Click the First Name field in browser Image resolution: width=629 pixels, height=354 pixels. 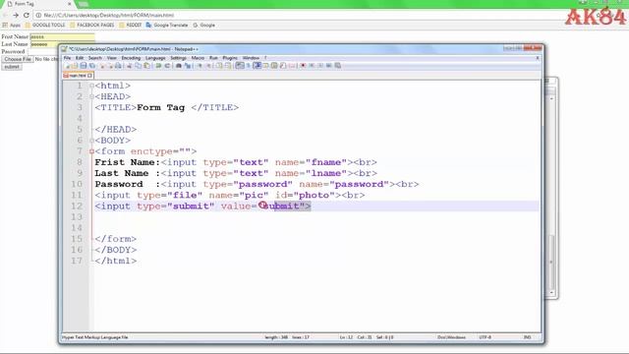tap(62, 37)
